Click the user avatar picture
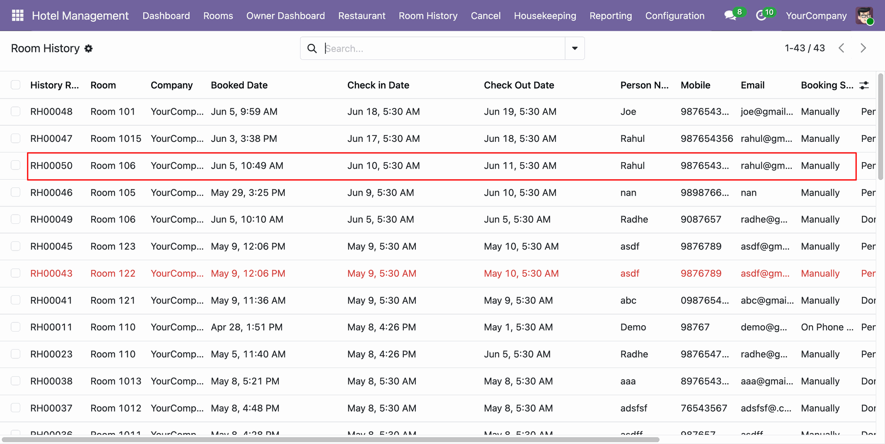This screenshot has width=885, height=444. pos(865,16)
